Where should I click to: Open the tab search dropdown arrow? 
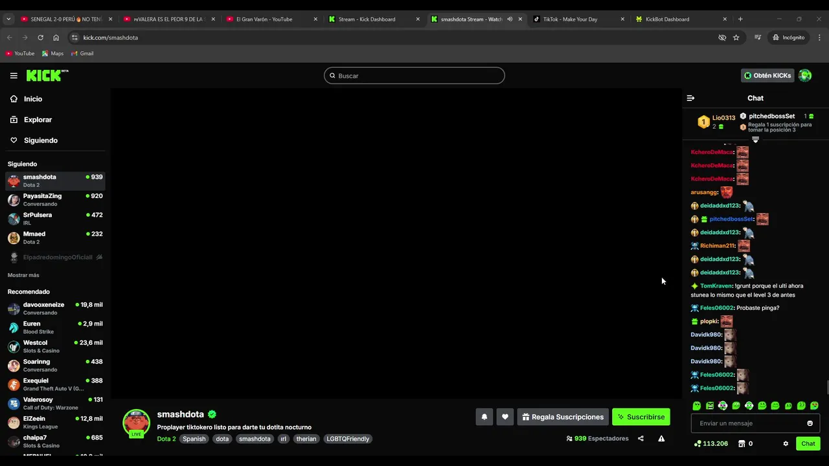(x=8, y=19)
